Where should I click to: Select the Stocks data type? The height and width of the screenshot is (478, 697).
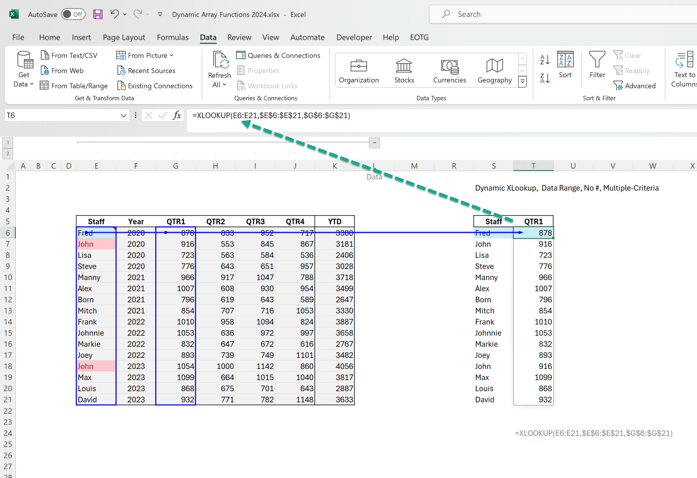pyautogui.click(x=403, y=70)
